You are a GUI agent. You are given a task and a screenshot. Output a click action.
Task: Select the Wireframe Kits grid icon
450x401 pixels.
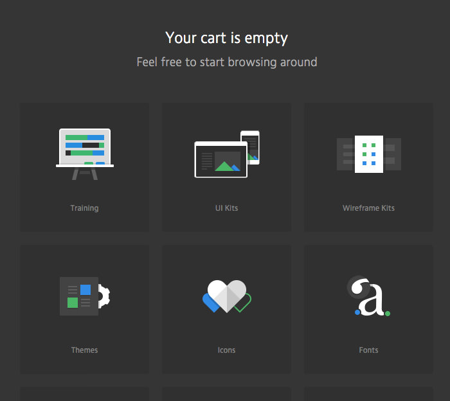369,154
